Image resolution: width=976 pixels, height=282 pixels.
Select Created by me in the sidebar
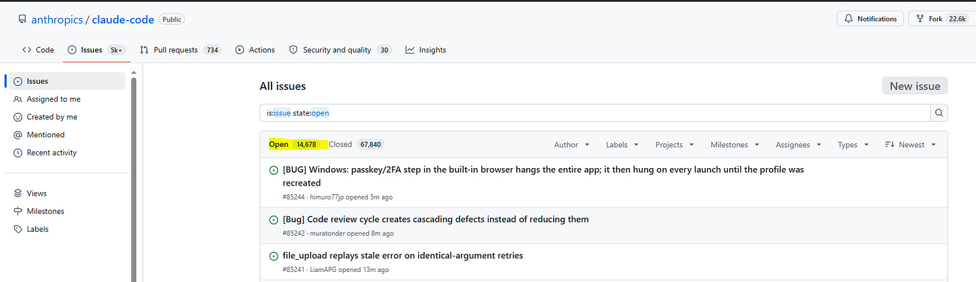52,117
